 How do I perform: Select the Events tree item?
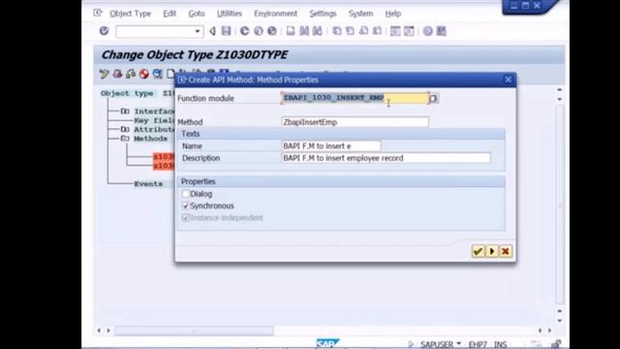148,183
